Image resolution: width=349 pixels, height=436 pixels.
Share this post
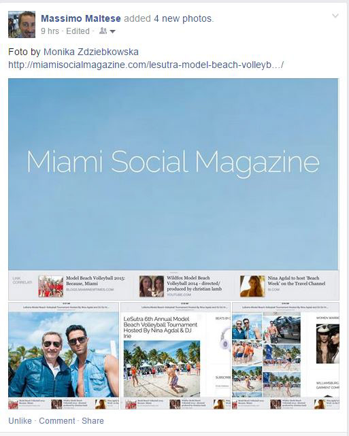coord(93,421)
